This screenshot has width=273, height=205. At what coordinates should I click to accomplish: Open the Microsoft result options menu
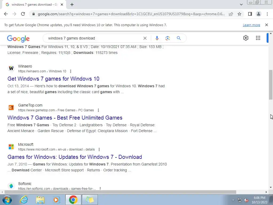coord(99,149)
